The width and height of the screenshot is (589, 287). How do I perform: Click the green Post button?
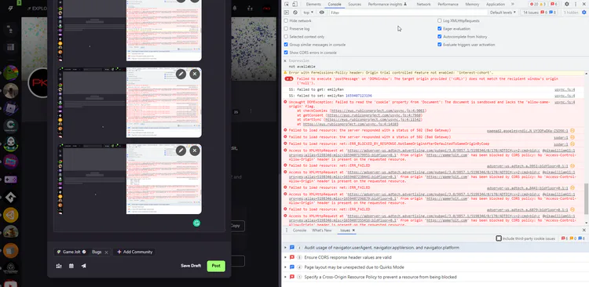216,266
